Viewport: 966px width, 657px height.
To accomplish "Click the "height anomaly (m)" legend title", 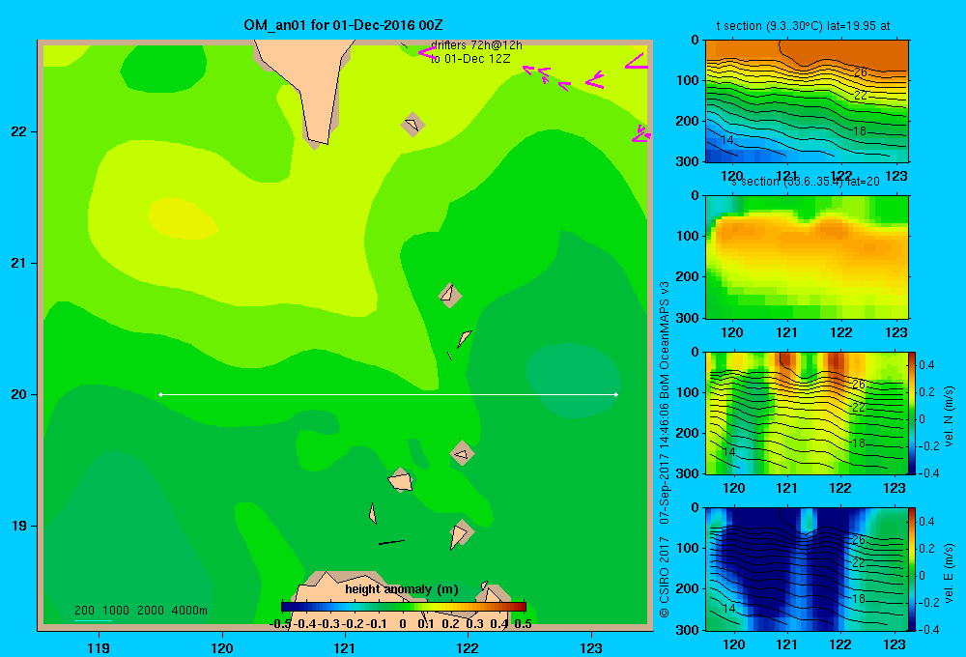I will [x=402, y=589].
